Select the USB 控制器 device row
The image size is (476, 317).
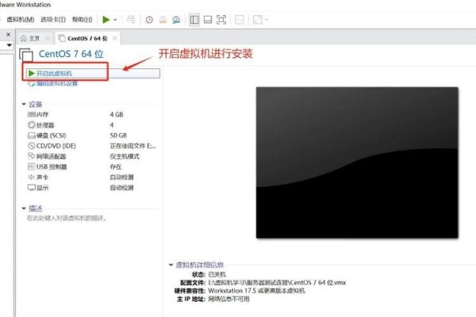tap(91, 167)
